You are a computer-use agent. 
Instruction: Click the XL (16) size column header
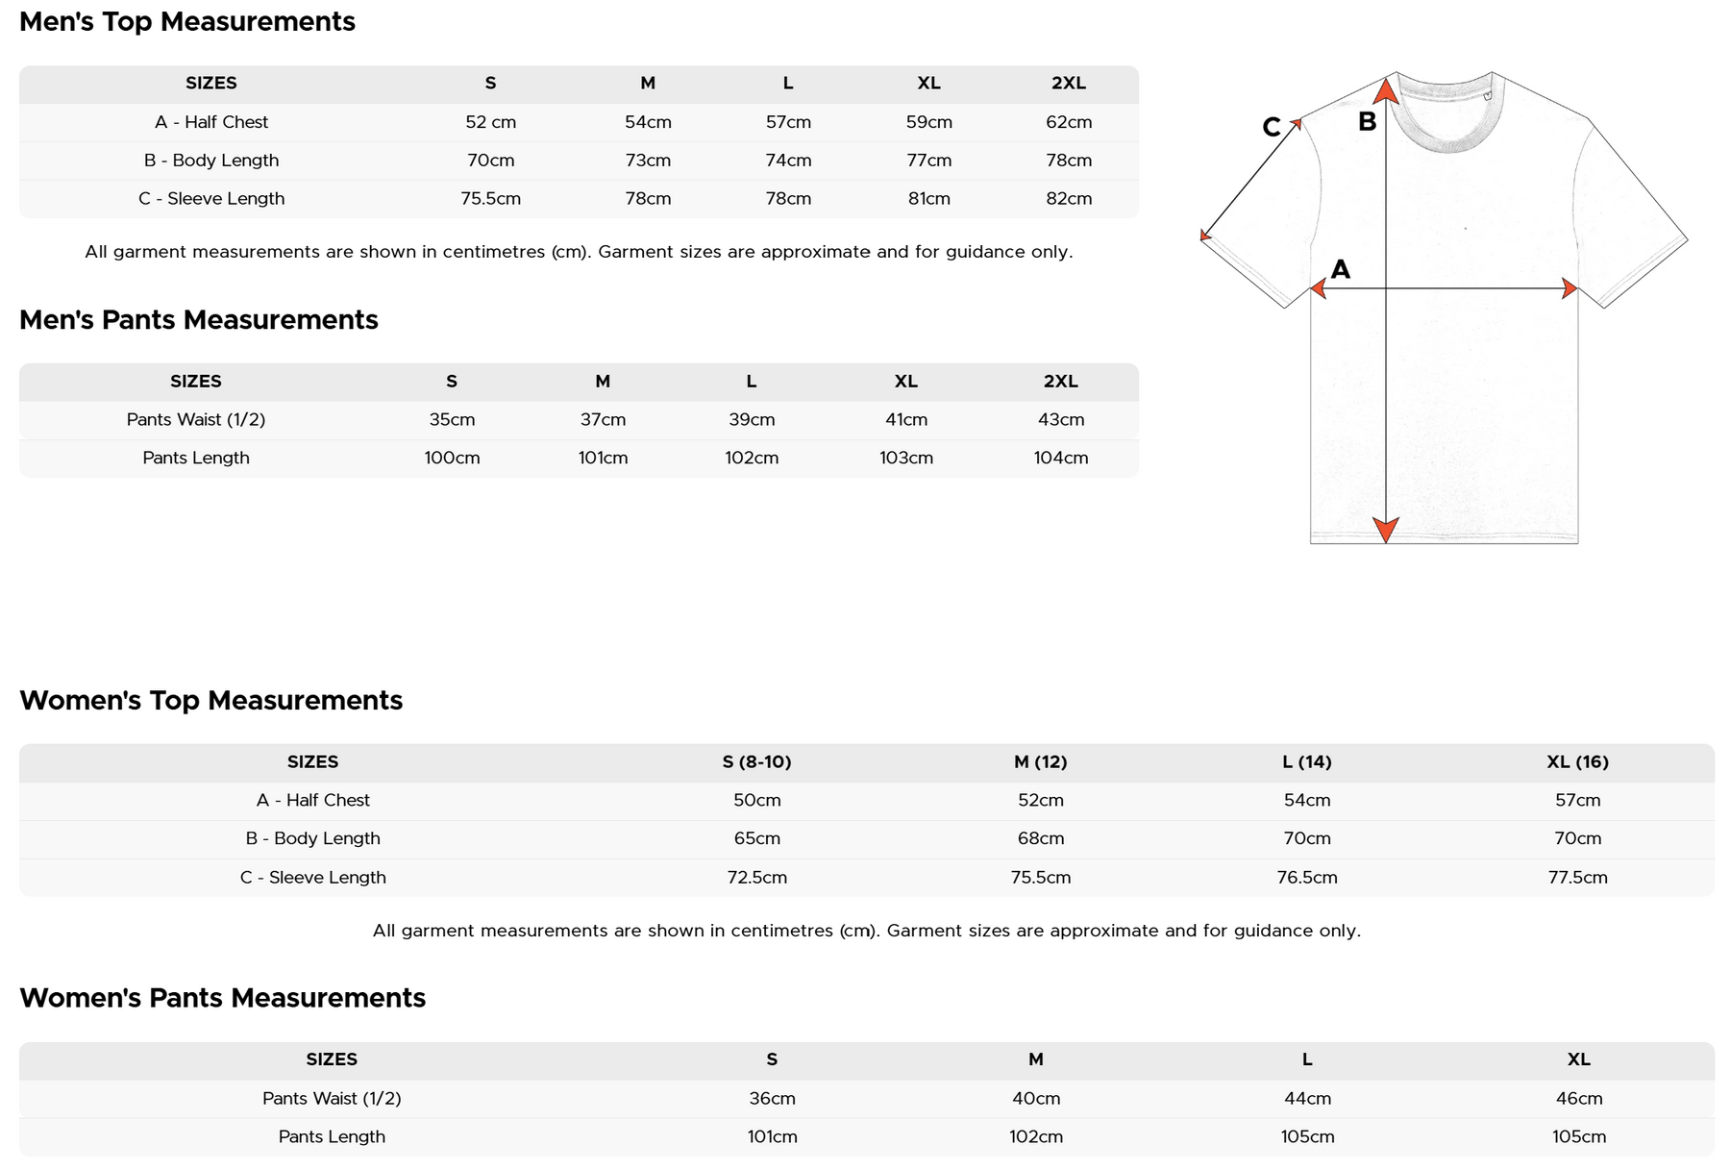pos(1577,762)
